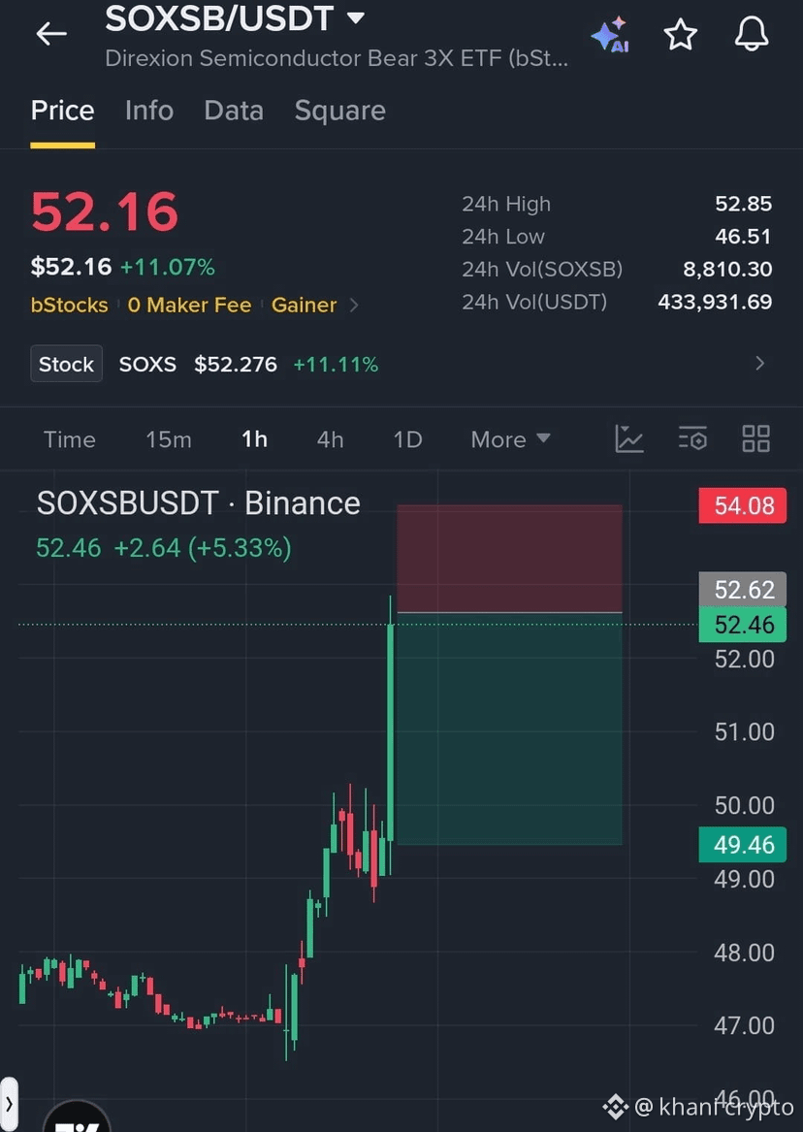Select the 15m chart interval
The height and width of the screenshot is (1132, 803).
click(x=169, y=439)
